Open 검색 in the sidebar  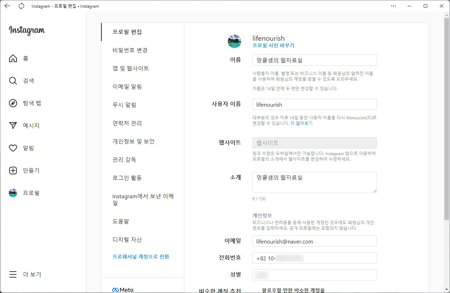pyautogui.click(x=28, y=81)
